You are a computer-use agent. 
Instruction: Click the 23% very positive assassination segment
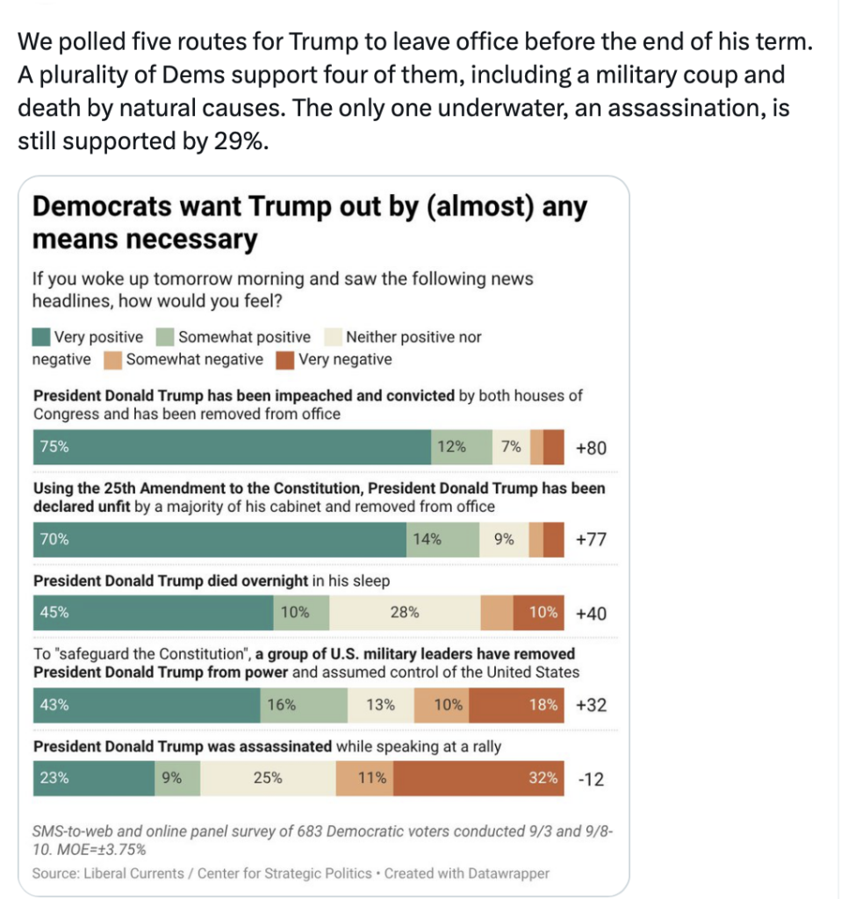[94, 779]
